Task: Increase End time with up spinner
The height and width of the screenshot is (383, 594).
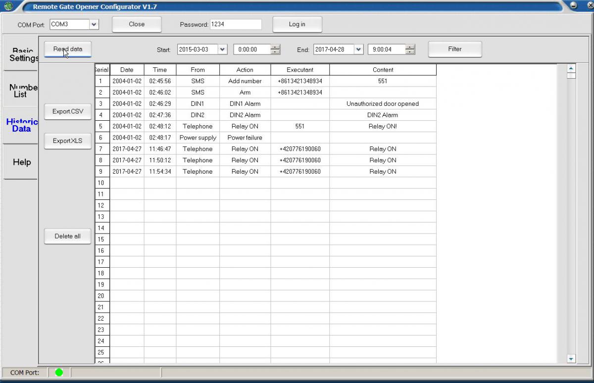Action: coord(410,47)
